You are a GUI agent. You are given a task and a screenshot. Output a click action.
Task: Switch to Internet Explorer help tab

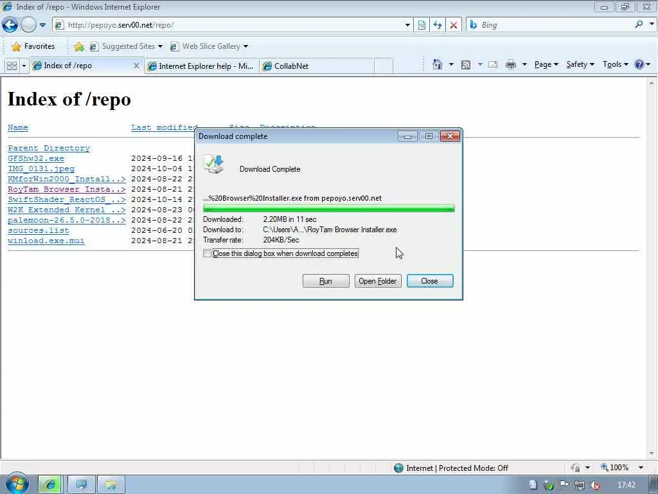(x=201, y=66)
